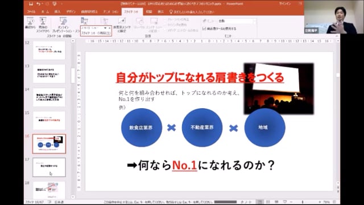Select slide 14 thumbnail

click(49, 97)
